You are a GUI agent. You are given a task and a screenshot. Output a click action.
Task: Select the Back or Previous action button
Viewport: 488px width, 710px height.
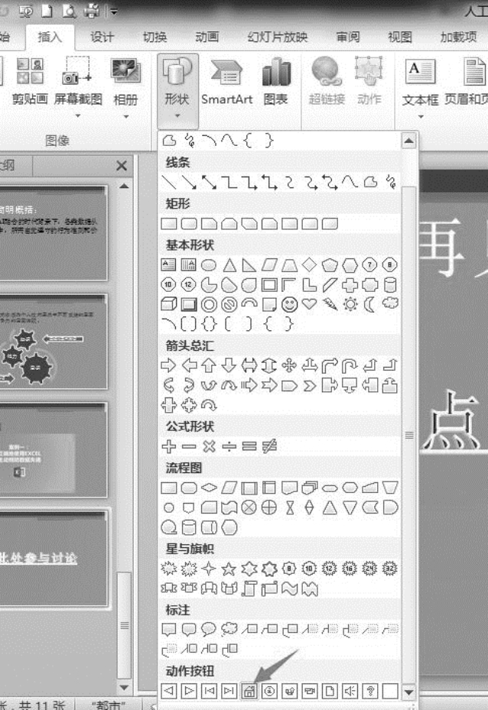click(x=169, y=691)
